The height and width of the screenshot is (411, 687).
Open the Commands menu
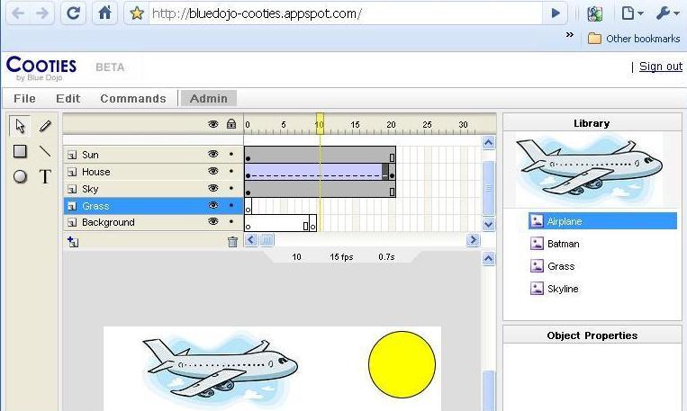[x=133, y=99]
